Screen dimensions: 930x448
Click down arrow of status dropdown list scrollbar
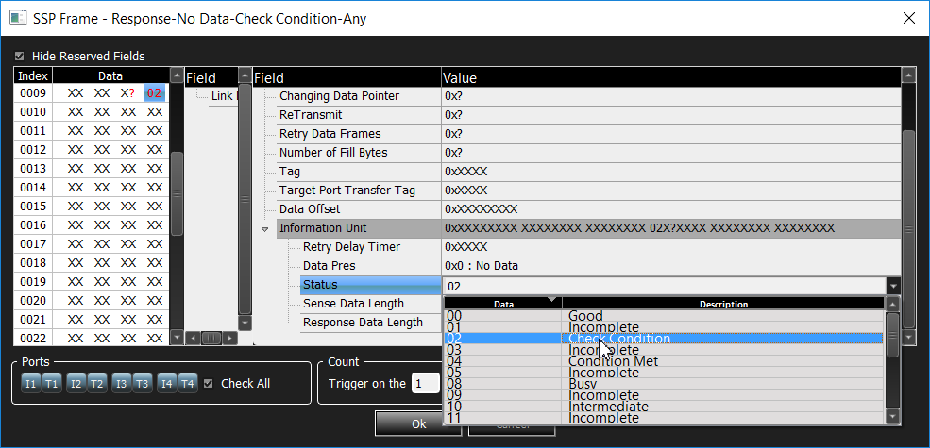[892, 418]
